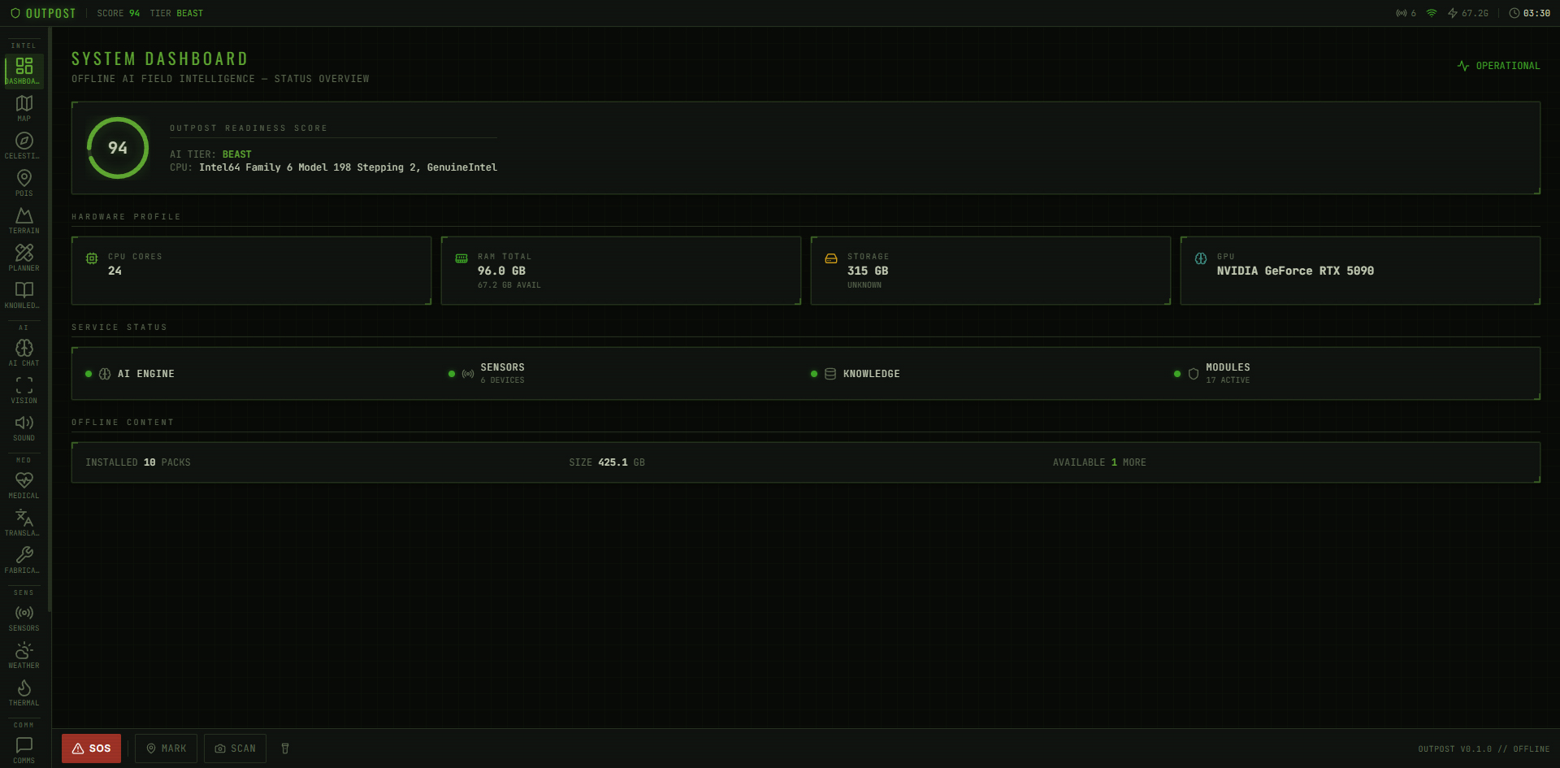Open the Thermal sidebar item
This screenshot has width=1560, height=768.
[24, 692]
